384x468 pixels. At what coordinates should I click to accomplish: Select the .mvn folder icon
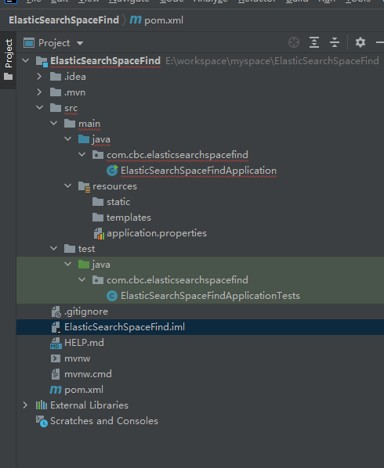click(x=56, y=92)
